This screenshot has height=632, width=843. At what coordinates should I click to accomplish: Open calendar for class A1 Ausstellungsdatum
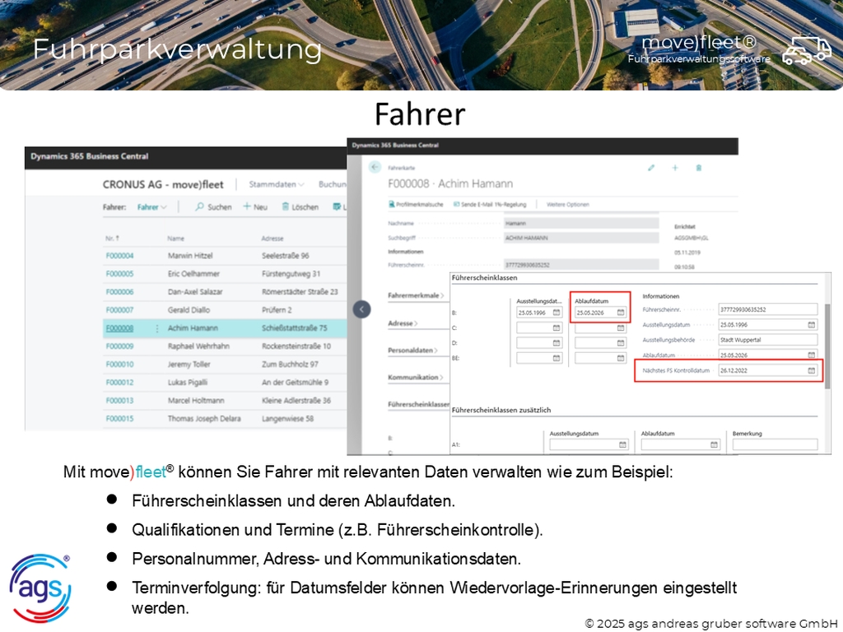[622, 444]
